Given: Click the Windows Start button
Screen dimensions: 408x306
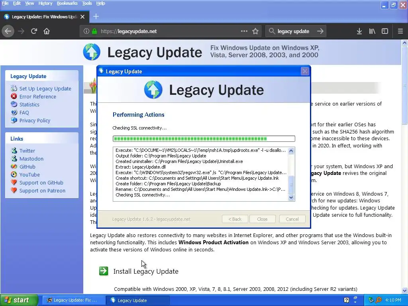Looking at the screenshot, I should click(19, 300).
